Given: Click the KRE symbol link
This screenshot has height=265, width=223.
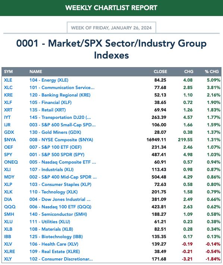Looking at the screenshot, I should [x=8, y=95].
